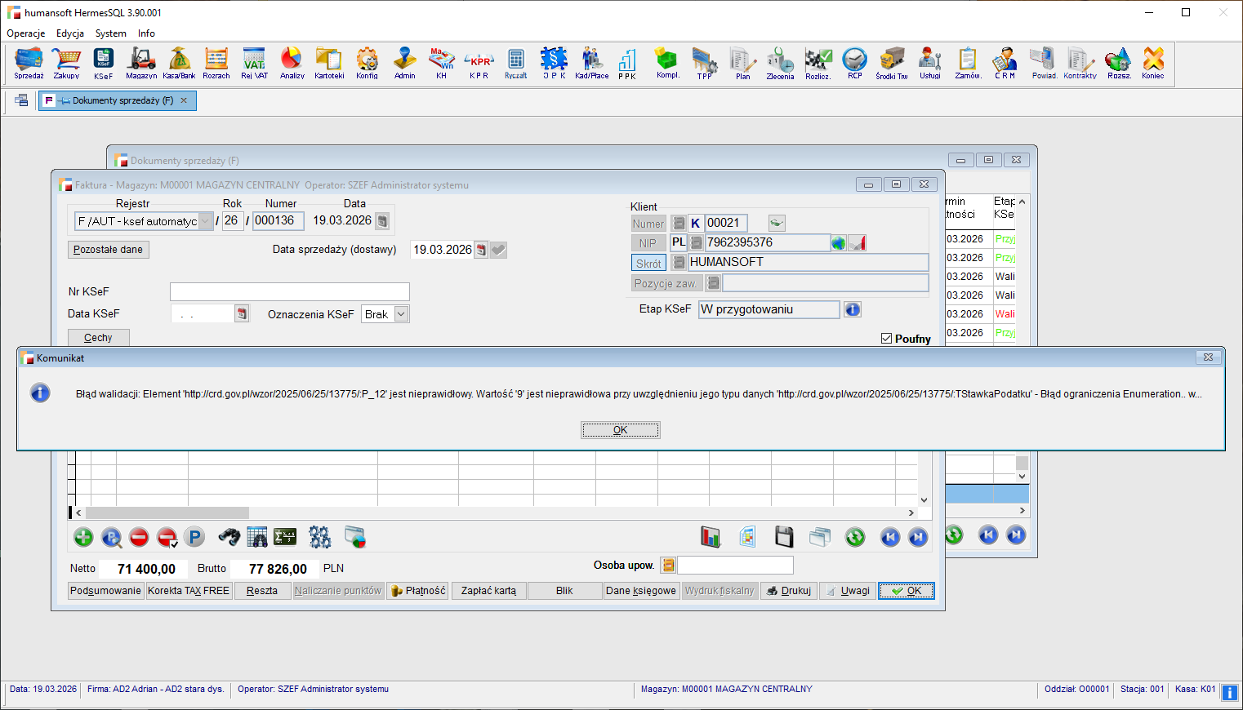
Task: Click the Pozostałe dane button
Action: tap(108, 250)
